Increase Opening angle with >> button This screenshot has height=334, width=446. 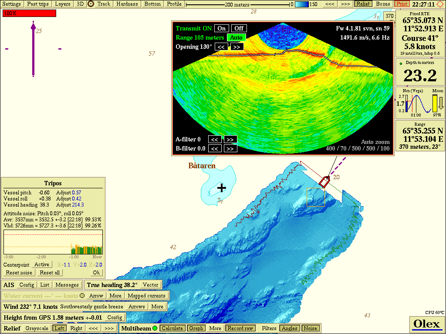point(237,47)
